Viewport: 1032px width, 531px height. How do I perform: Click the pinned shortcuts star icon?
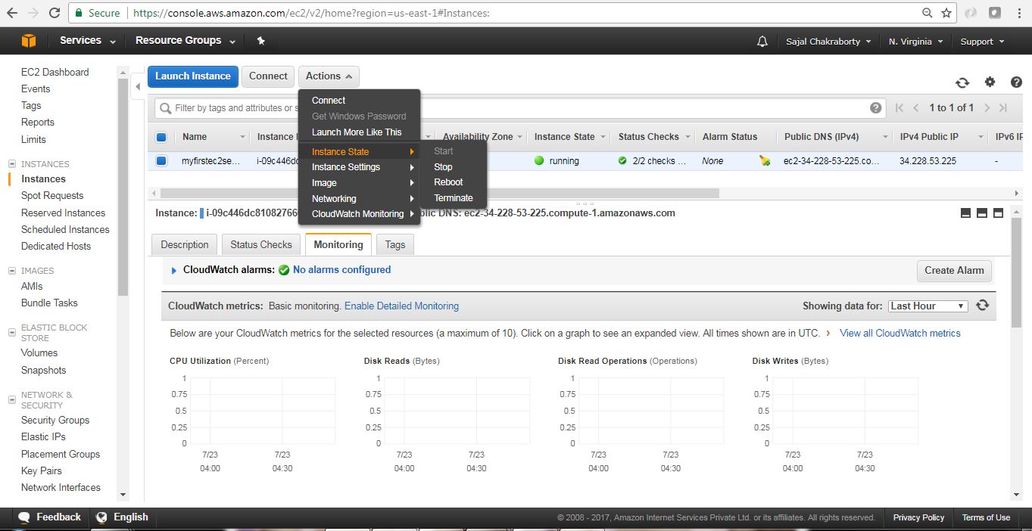pyautogui.click(x=260, y=40)
